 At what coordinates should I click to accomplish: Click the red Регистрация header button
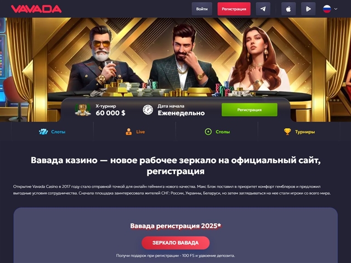pyautogui.click(x=234, y=9)
